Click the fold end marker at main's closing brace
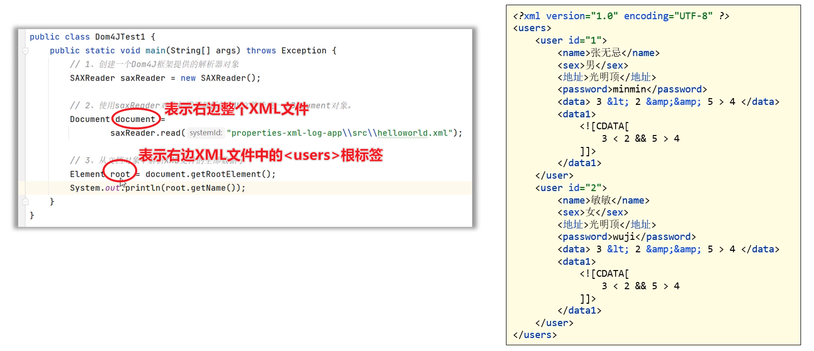 pyautogui.click(x=24, y=201)
